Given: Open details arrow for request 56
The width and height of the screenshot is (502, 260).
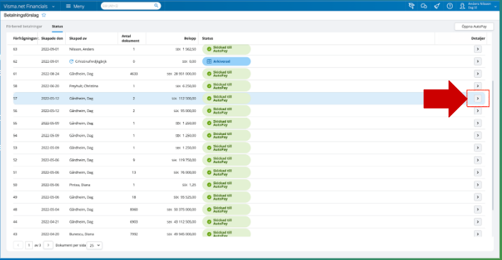Looking at the screenshot, I should [478, 111].
